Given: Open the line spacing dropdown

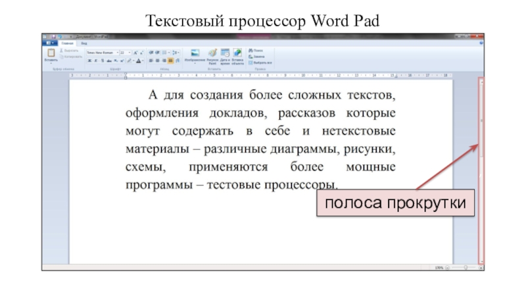Looking at the screenshot, I should [176, 53].
